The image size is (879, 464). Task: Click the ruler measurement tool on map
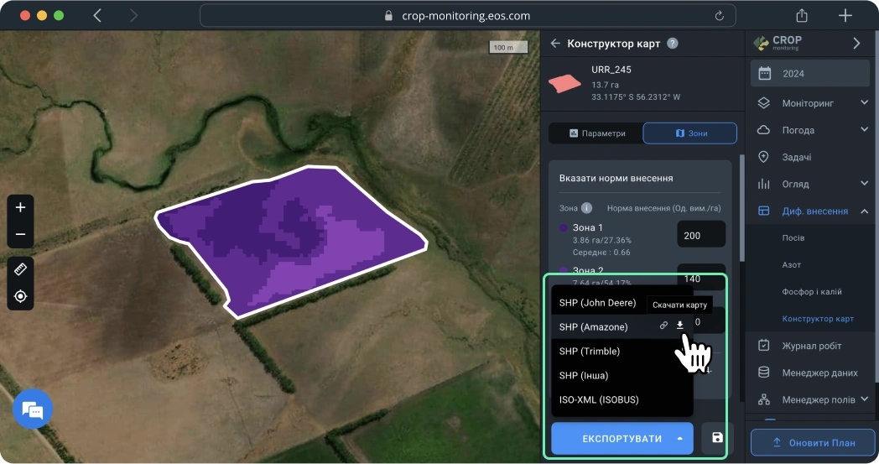(21, 269)
